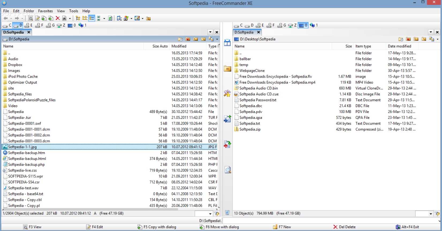This screenshot has width=442, height=231.
Task: Select Softpedia Audio CD.cue in right panel
Action: click(259, 94)
